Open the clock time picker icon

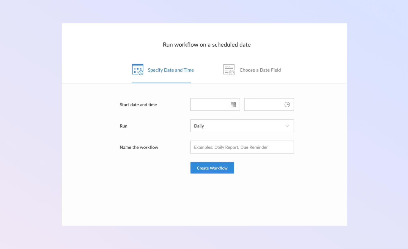coord(287,105)
